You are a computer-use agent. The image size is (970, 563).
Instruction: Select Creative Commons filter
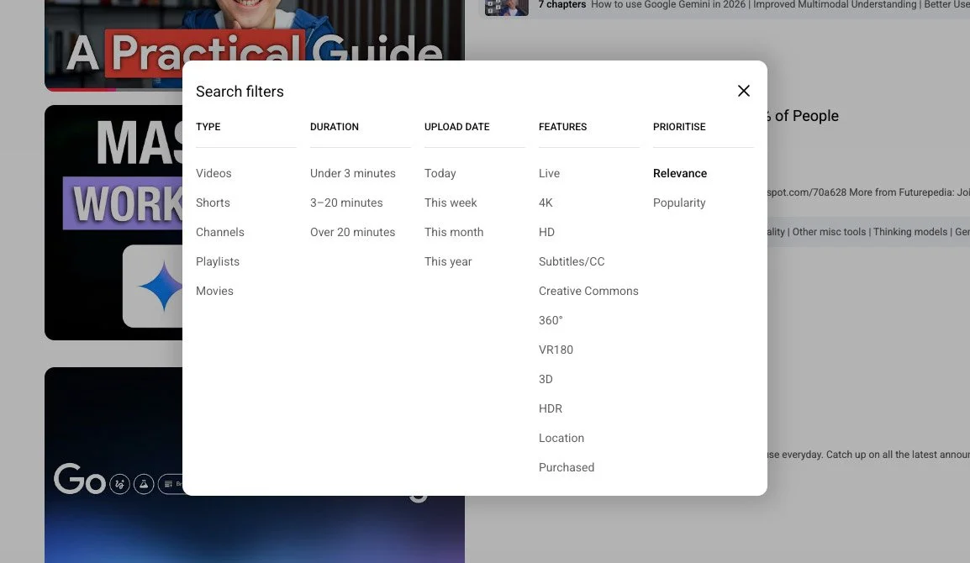[588, 291]
